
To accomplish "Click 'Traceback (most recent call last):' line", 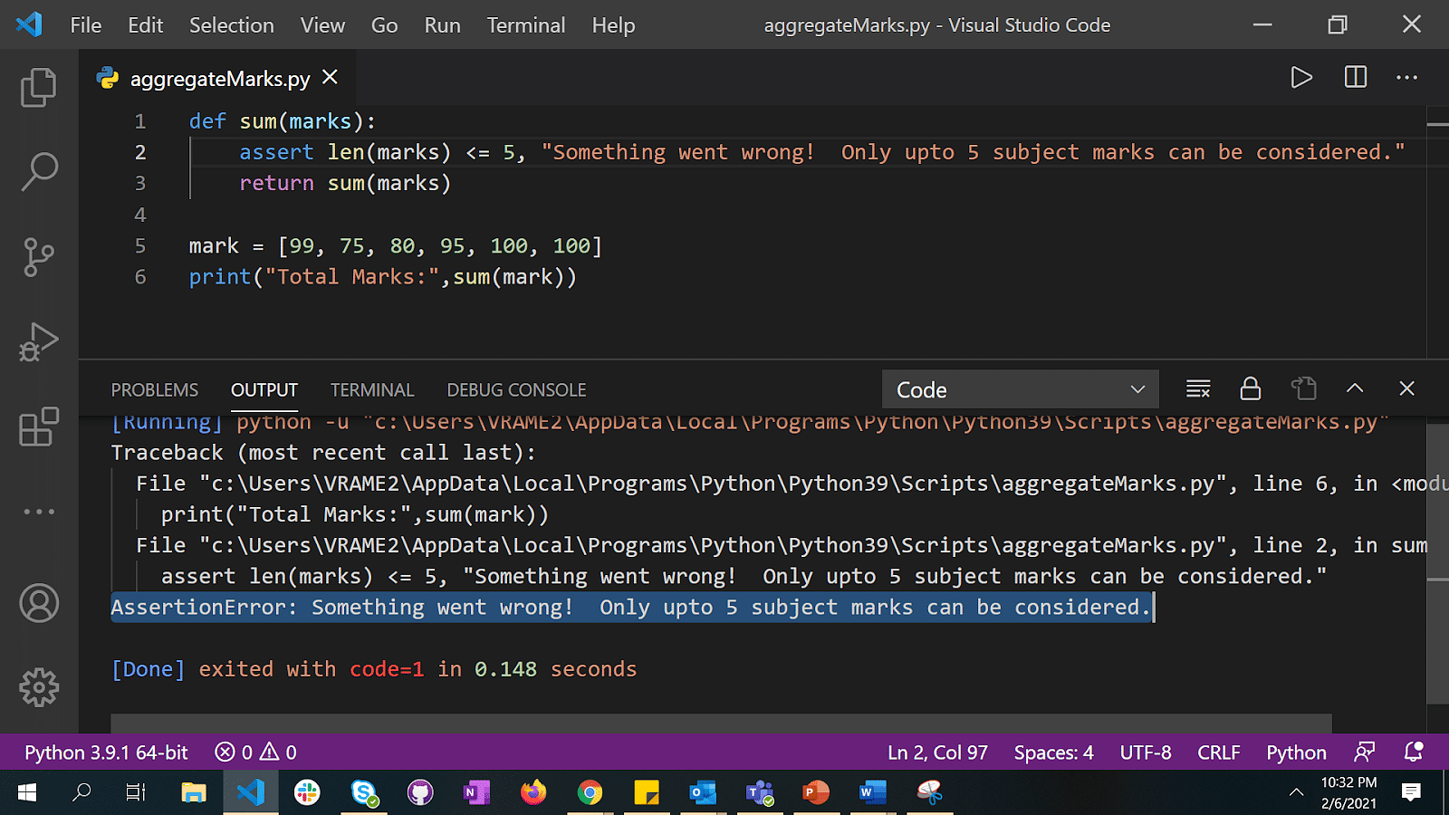I will click(x=323, y=452).
